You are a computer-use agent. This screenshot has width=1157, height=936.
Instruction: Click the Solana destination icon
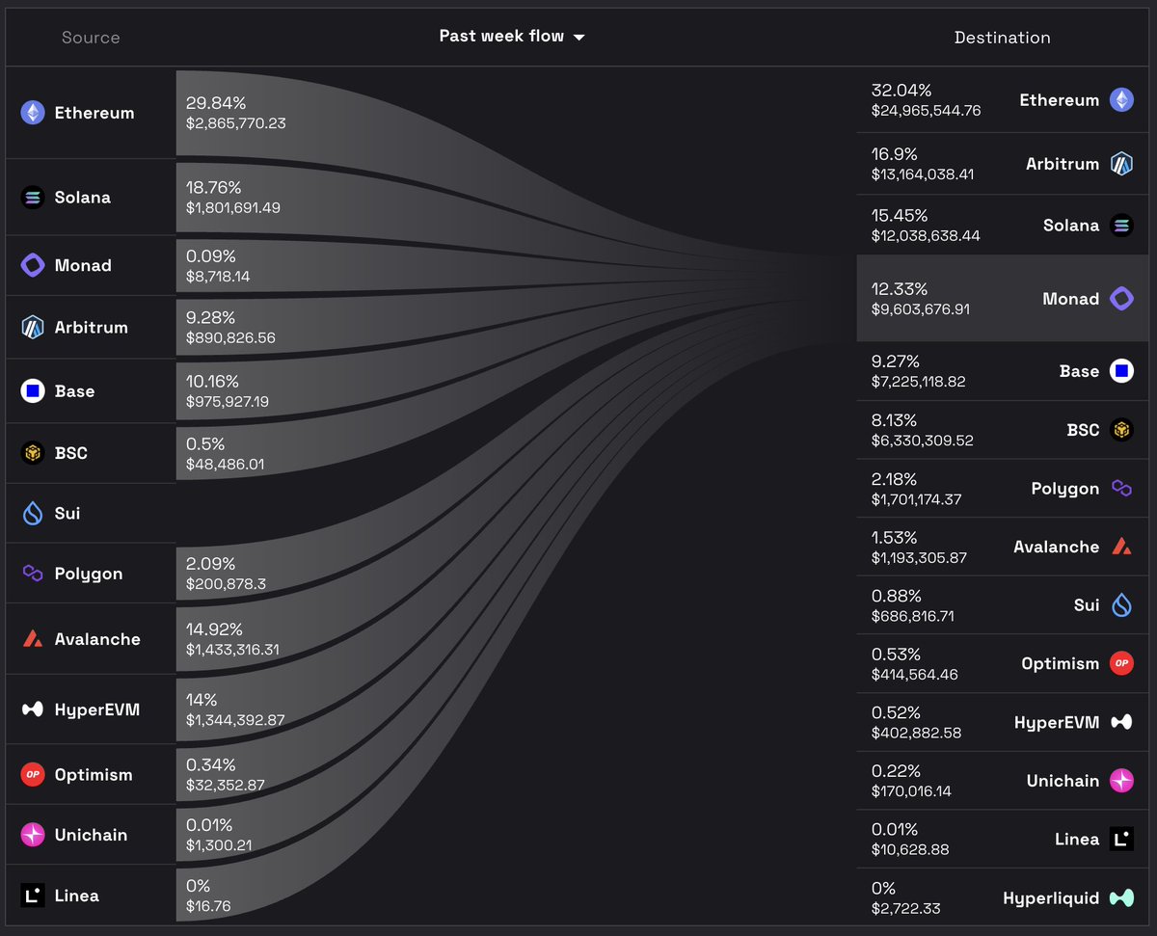click(1121, 226)
